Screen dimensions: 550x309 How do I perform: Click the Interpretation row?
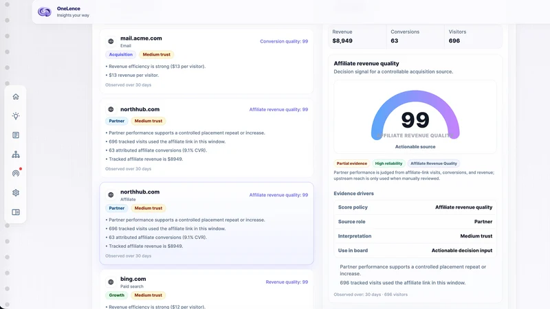tap(415, 236)
